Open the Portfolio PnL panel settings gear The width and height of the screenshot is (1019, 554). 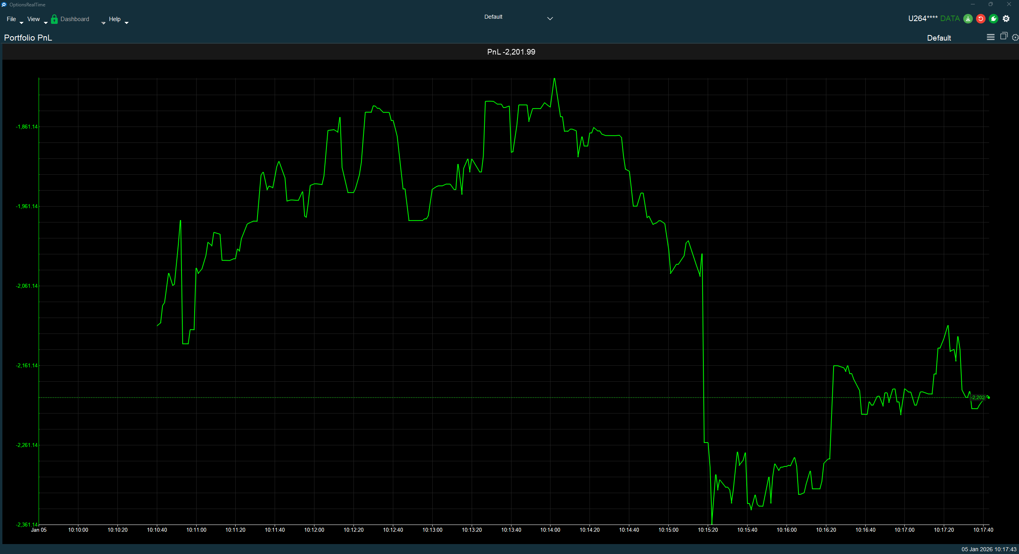coord(1015,37)
